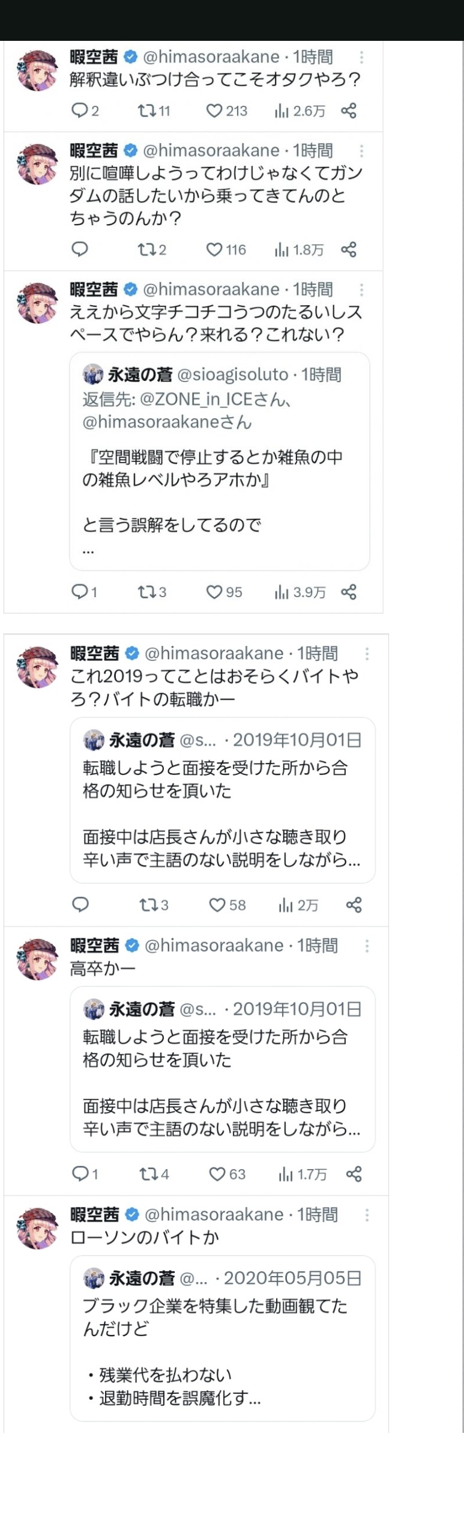Viewport: 464px width, 1514px height.
Task: Open more options on "解釈違い" tweet
Action: (x=361, y=58)
